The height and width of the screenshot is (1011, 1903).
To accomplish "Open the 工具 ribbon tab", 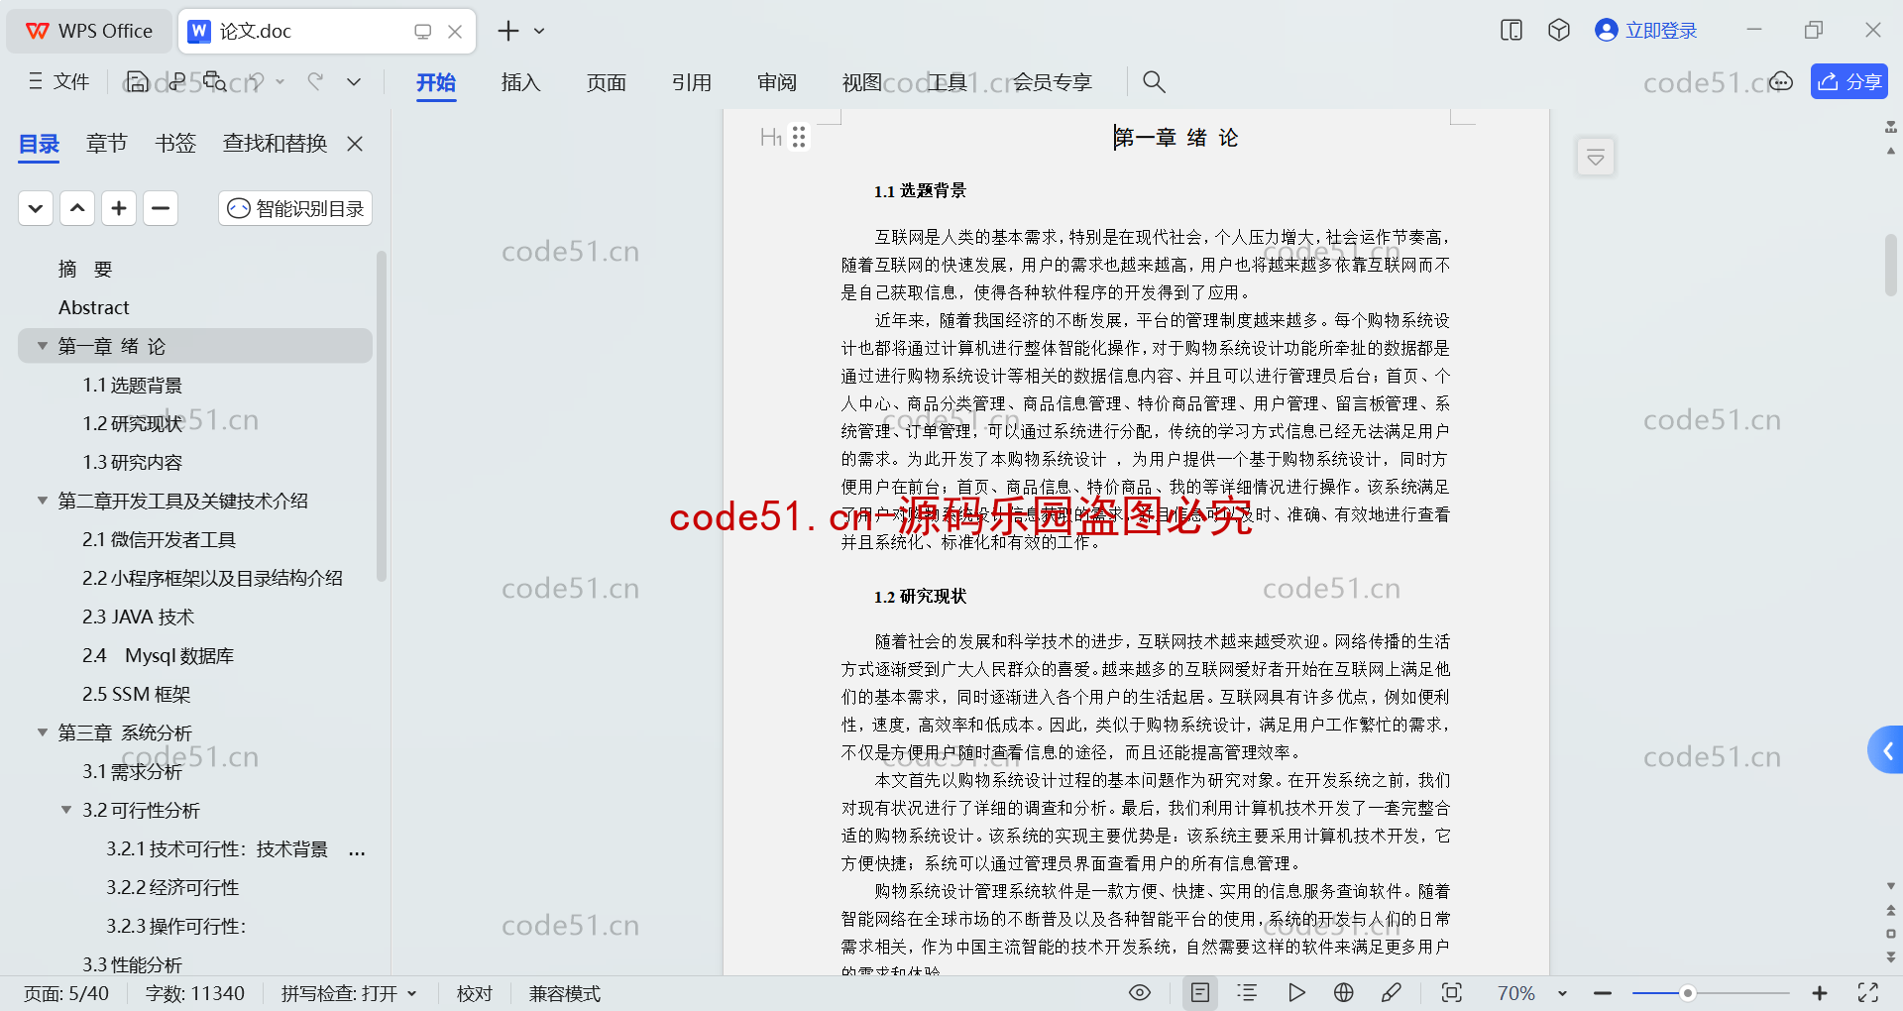I will pos(948,82).
